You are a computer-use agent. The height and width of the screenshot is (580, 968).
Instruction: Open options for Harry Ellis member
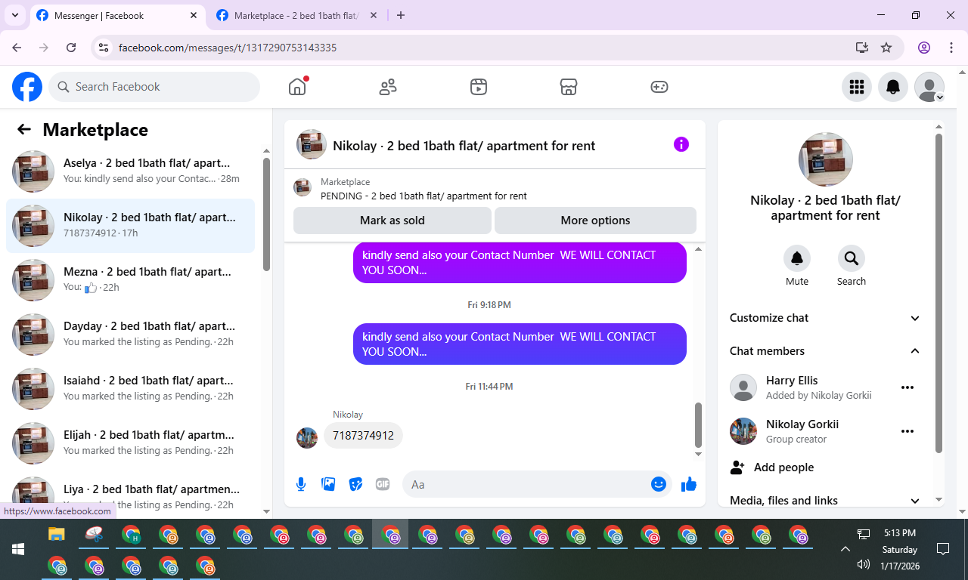tap(907, 387)
